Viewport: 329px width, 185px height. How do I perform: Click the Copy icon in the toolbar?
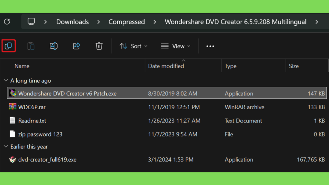tap(8, 46)
